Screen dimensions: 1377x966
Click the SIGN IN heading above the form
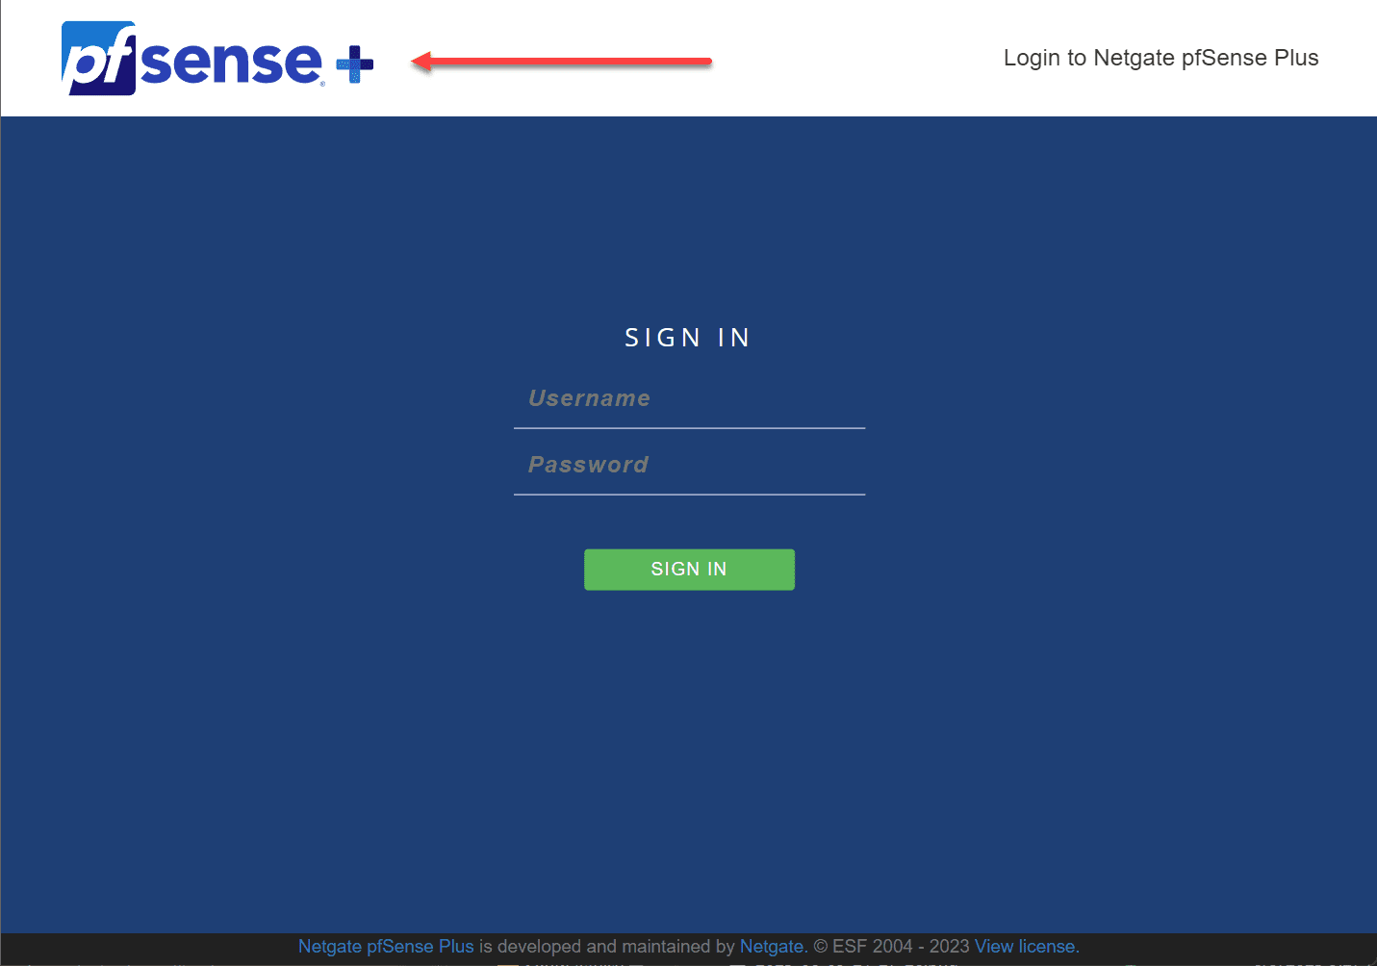pyautogui.click(x=687, y=337)
